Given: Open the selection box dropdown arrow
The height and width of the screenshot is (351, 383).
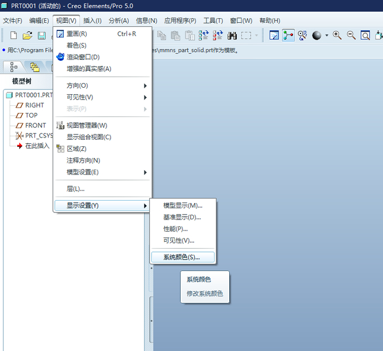Looking at the screenshot, I should (x=256, y=36).
